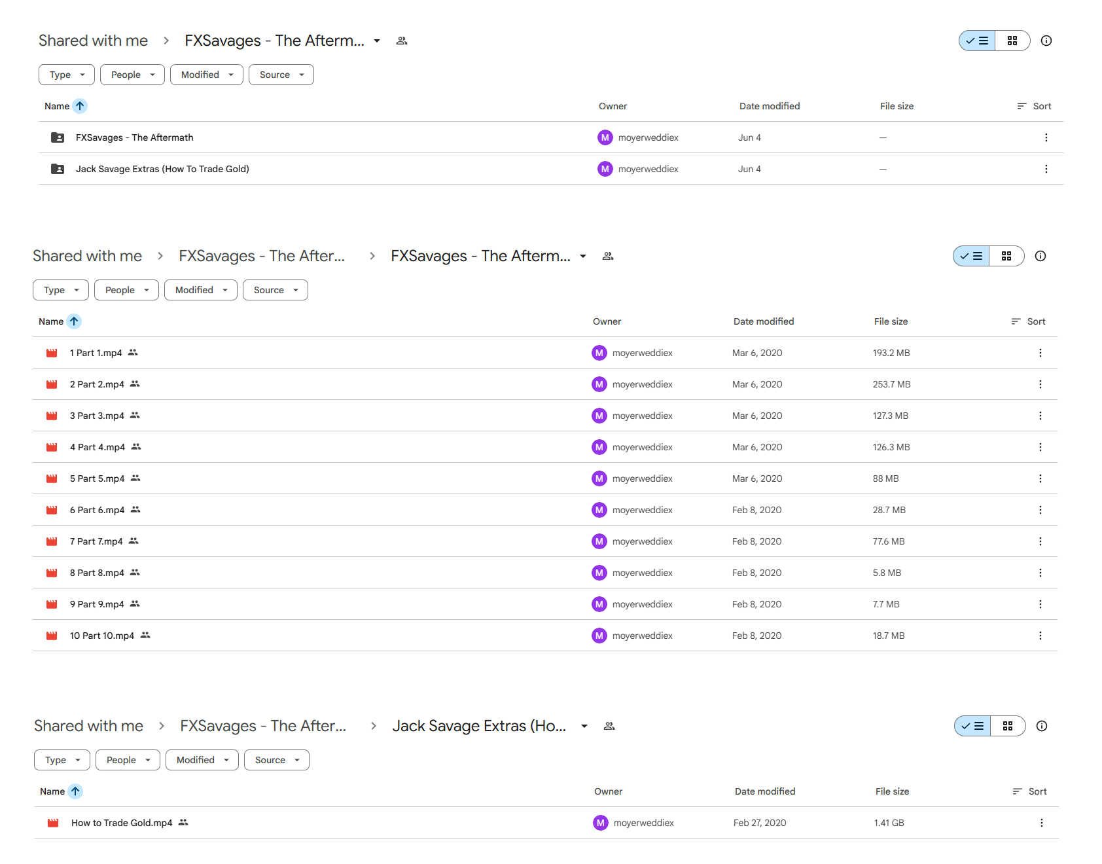Click File size column header in top panel
This screenshot has width=1102, height=864.
click(897, 106)
